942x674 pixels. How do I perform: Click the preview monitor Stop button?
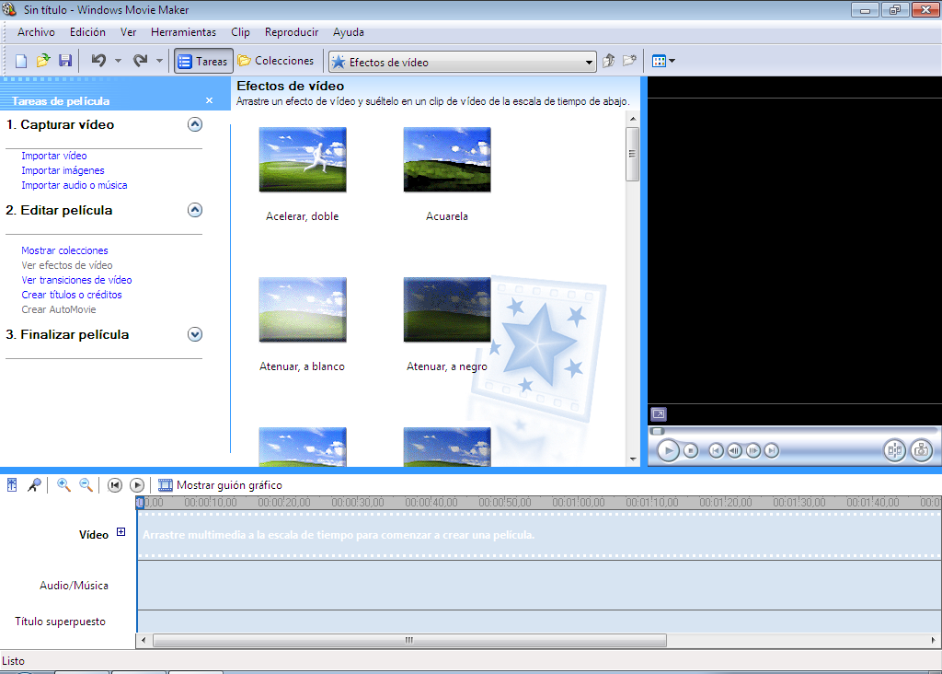[691, 450]
